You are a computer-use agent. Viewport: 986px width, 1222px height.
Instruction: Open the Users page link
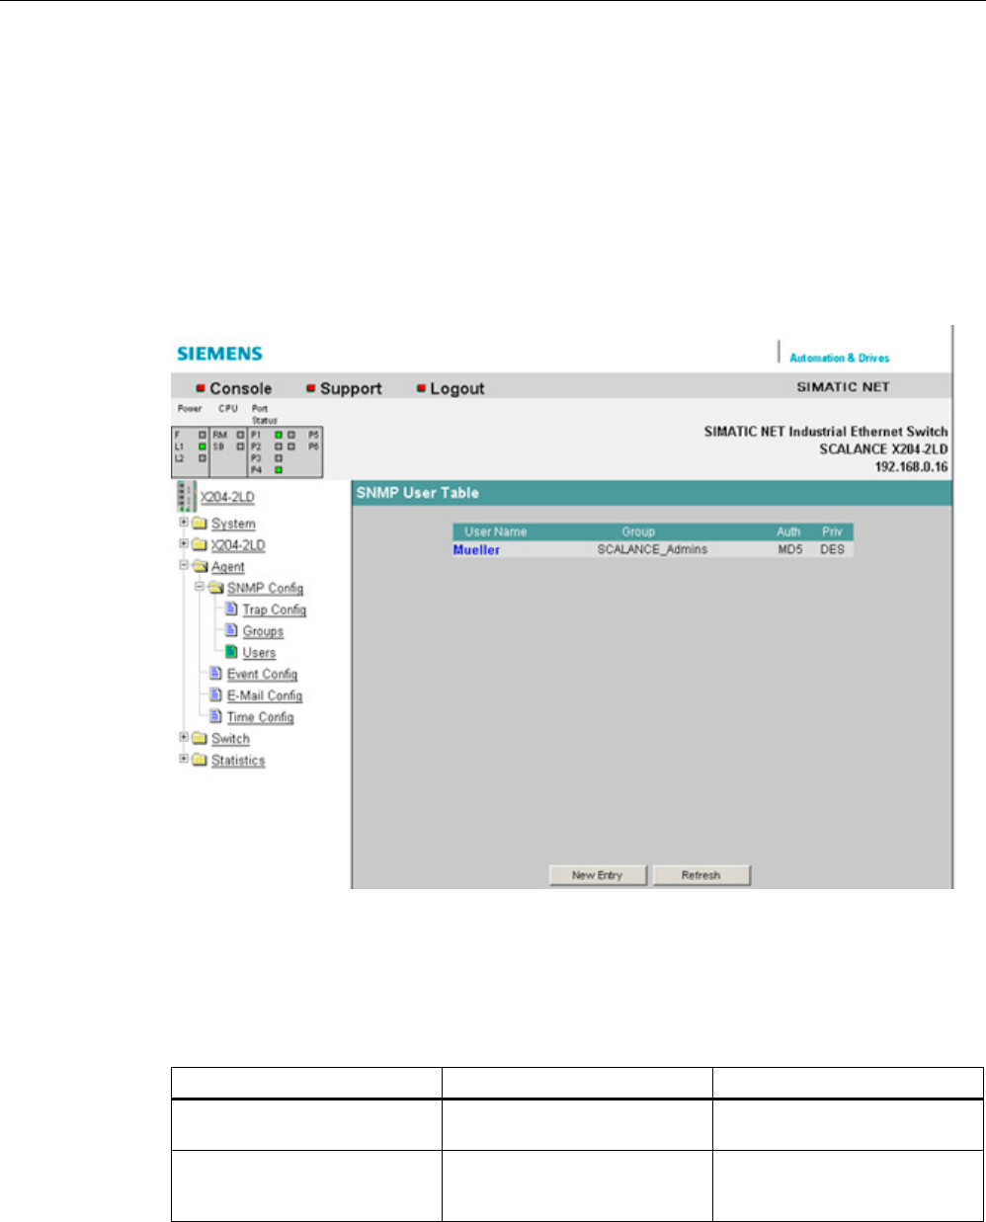pyautogui.click(x=259, y=653)
